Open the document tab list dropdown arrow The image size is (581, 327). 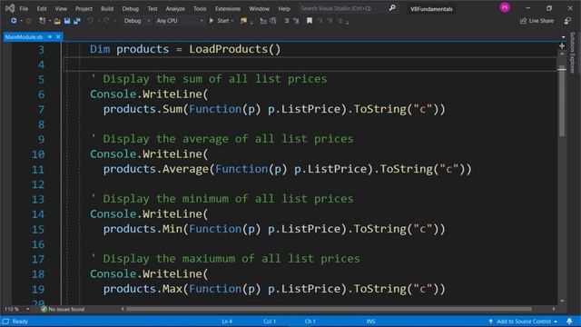click(x=563, y=37)
